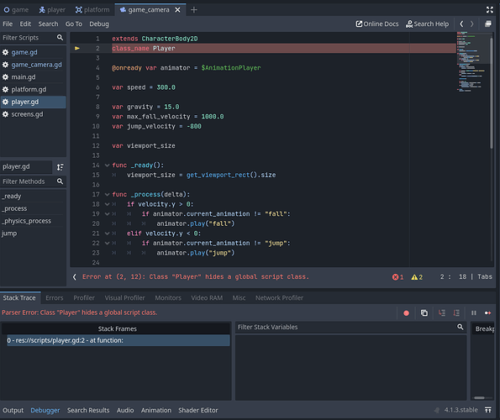This screenshot has width=500, height=420.
Task: Switch to the platform scene tab
Action: pyautogui.click(x=92, y=10)
